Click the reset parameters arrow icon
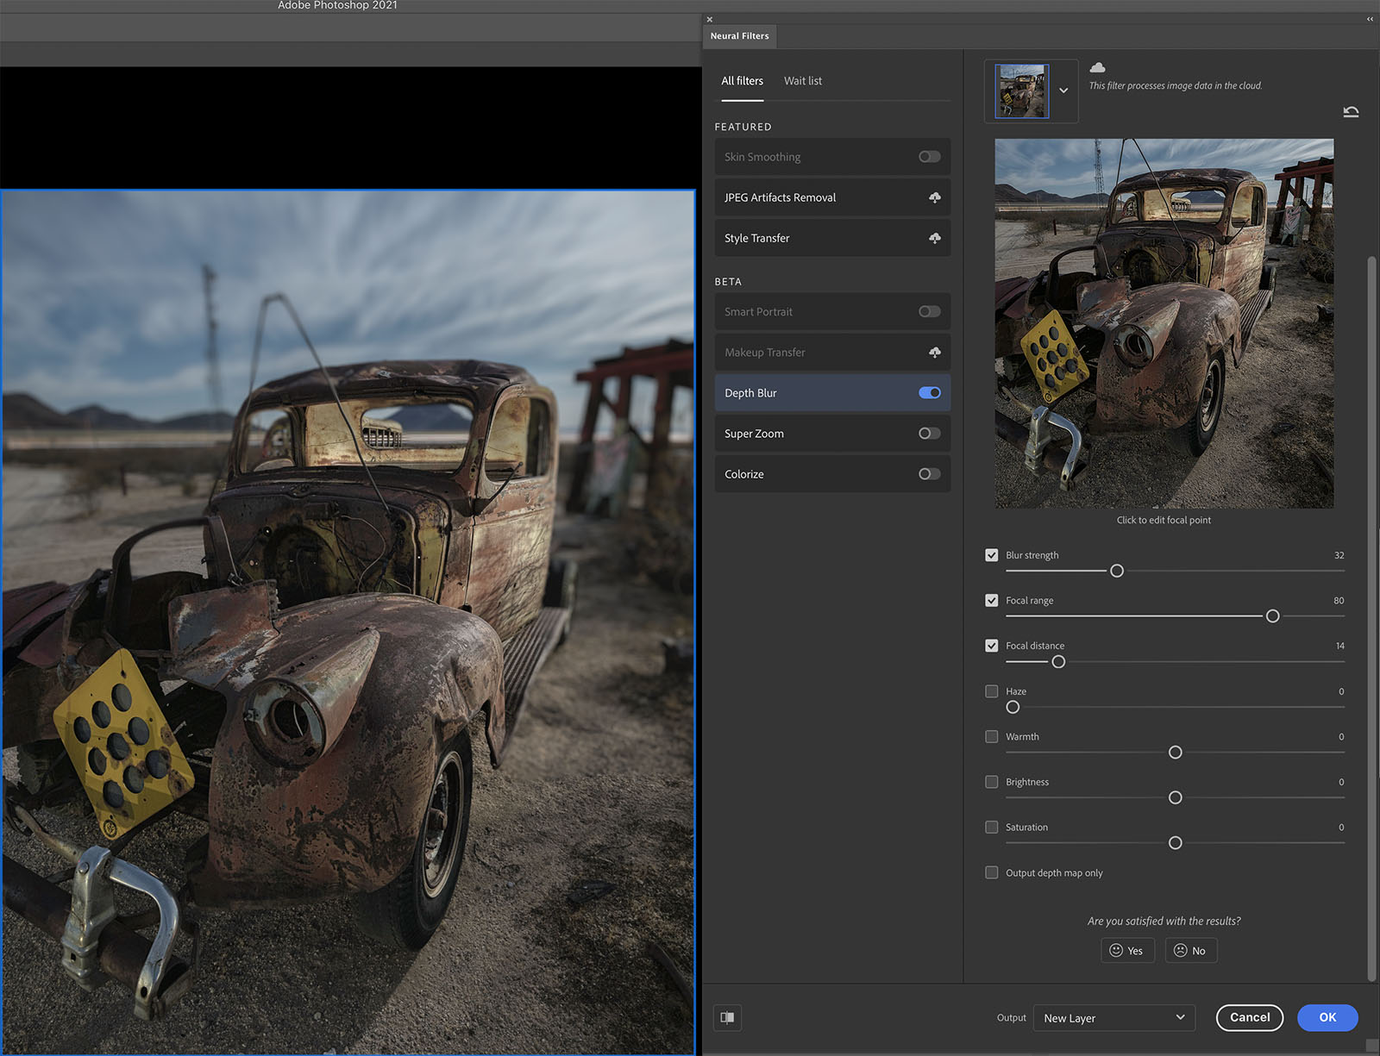This screenshot has width=1380, height=1056. 1351,112
